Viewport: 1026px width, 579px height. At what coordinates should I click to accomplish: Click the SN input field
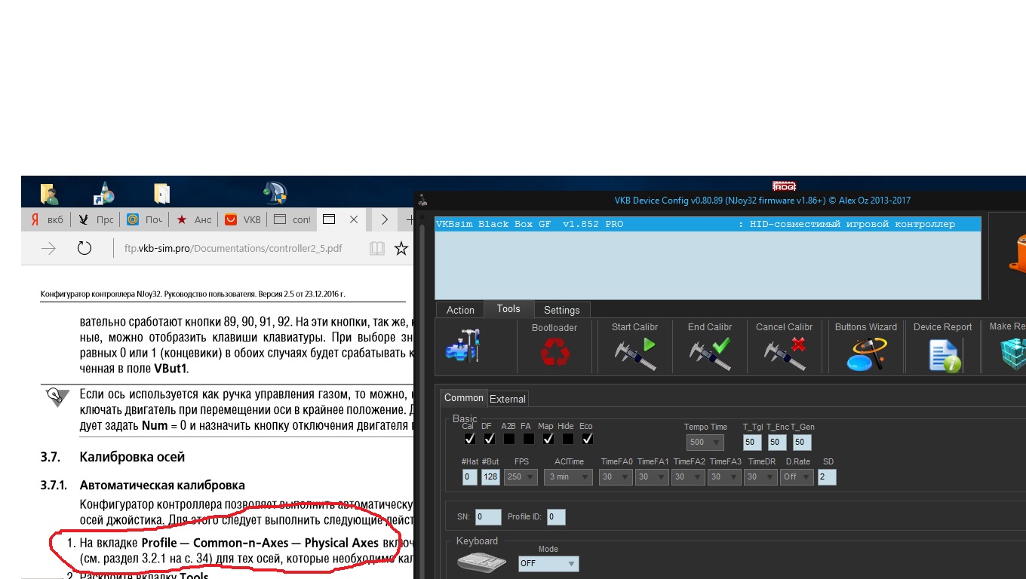click(488, 517)
